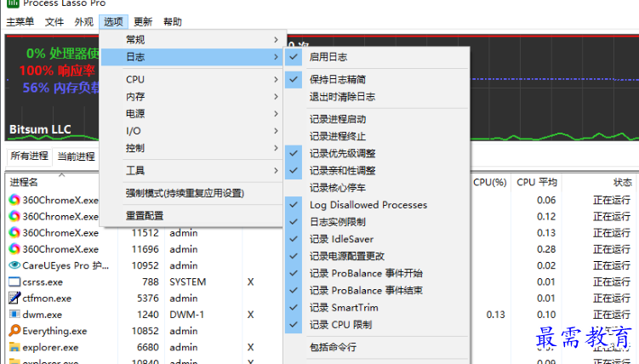
Task: Enable 记录核心停车
Action: [377, 188]
